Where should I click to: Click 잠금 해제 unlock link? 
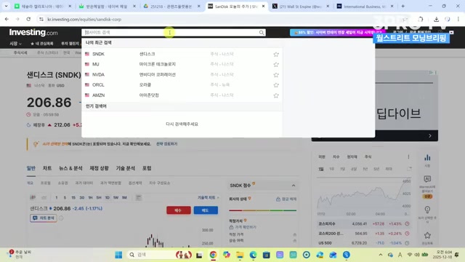point(286,199)
